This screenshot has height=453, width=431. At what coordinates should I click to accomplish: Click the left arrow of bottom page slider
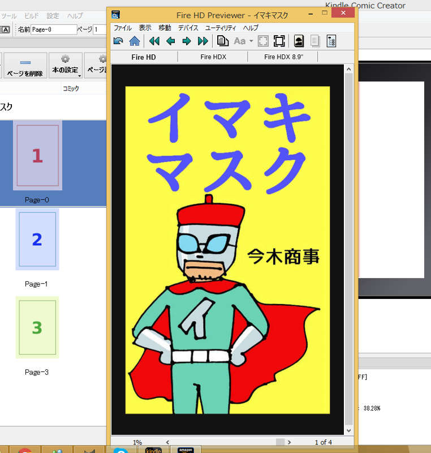tap(167, 442)
